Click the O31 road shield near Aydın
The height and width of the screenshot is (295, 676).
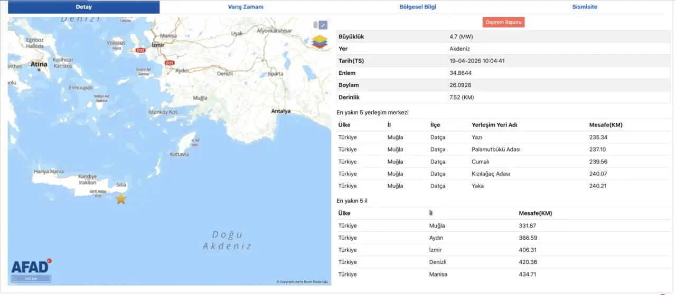coord(170,63)
